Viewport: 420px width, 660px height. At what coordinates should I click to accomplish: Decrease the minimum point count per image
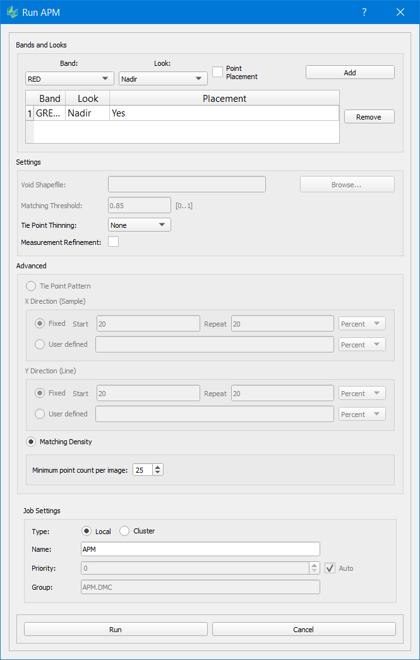(158, 473)
